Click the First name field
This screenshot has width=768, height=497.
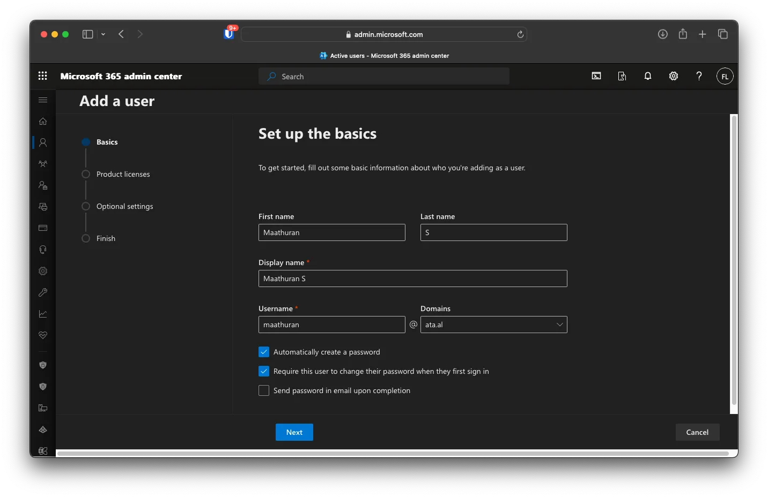click(x=332, y=232)
